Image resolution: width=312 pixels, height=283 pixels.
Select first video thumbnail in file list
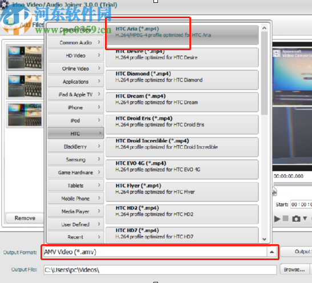coord(25,58)
